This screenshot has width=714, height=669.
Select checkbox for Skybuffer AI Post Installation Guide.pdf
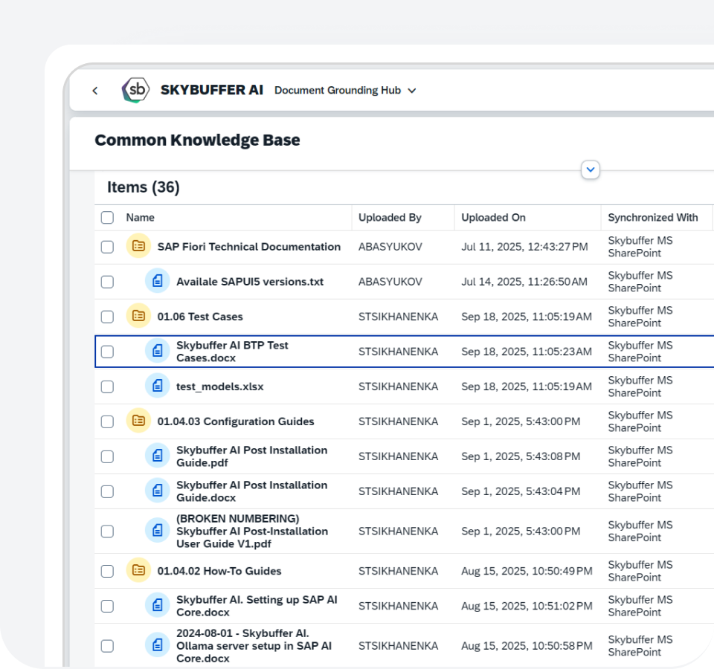click(x=107, y=456)
